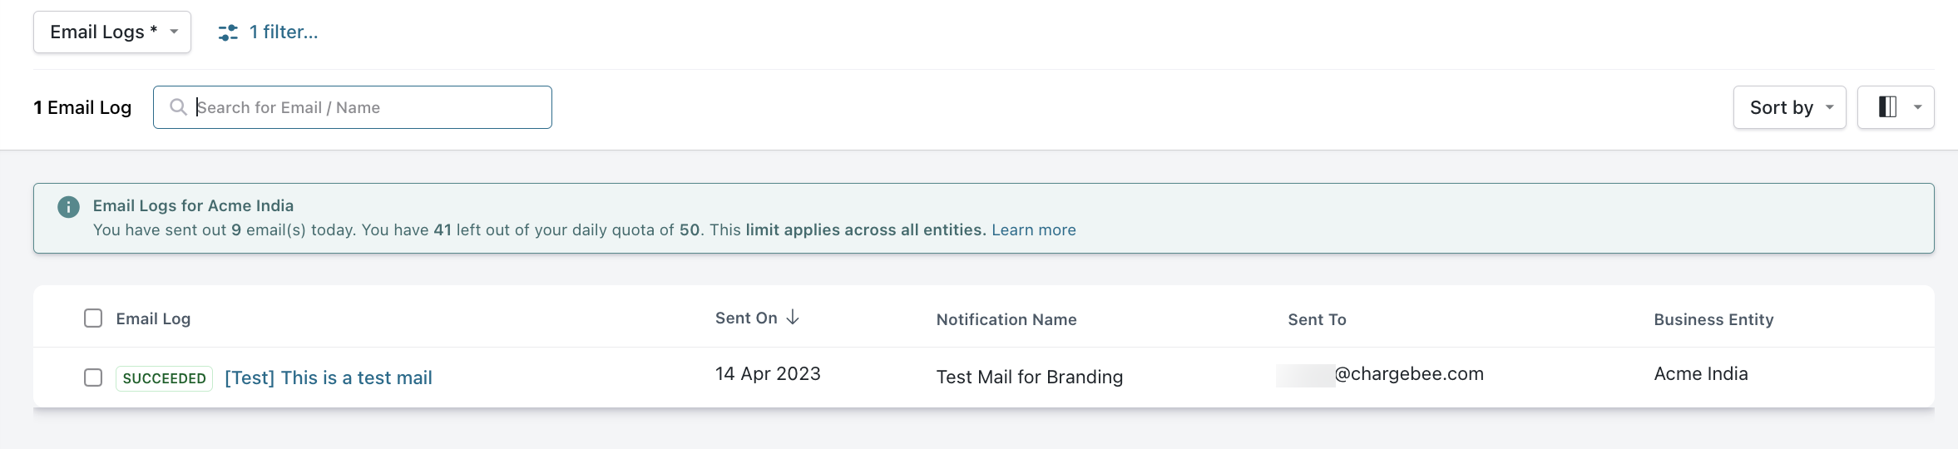Image resolution: width=1958 pixels, height=449 pixels.
Task: Open the Email Logs dropdown
Action: coord(112,32)
